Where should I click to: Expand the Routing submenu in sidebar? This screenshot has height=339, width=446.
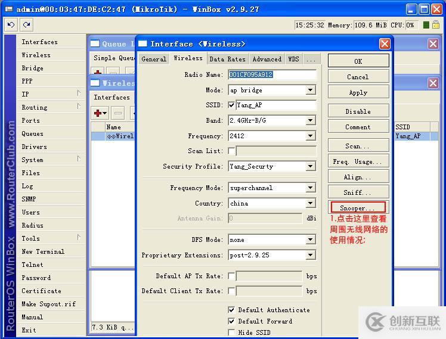[79, 107]
